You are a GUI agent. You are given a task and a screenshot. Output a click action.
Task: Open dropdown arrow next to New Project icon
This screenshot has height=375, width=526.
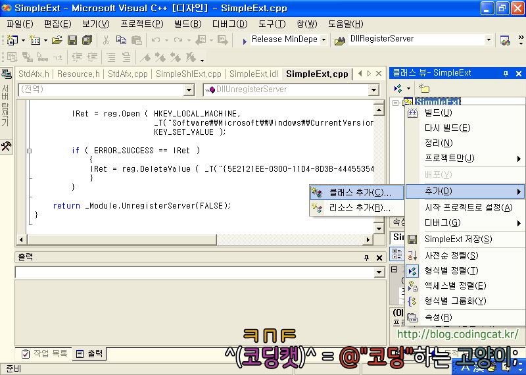coord(23,41)
